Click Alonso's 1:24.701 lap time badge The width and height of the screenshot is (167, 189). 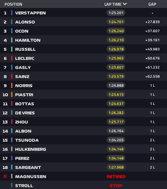pos(116,22)
